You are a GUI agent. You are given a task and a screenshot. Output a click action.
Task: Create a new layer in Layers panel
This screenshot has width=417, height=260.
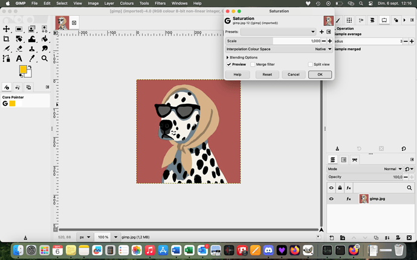332,238
